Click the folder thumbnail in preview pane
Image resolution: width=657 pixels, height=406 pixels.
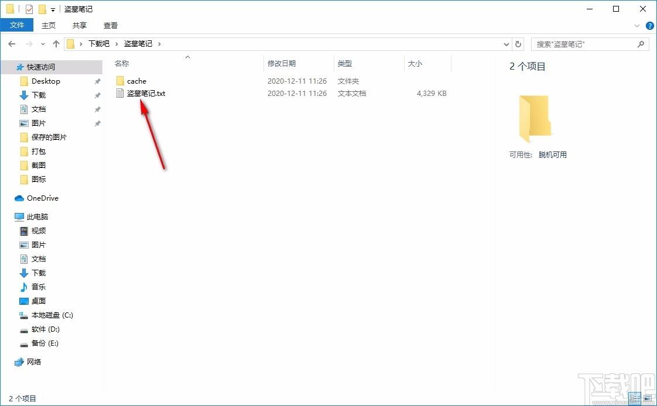pyautogui.click(x=535, y=119)
